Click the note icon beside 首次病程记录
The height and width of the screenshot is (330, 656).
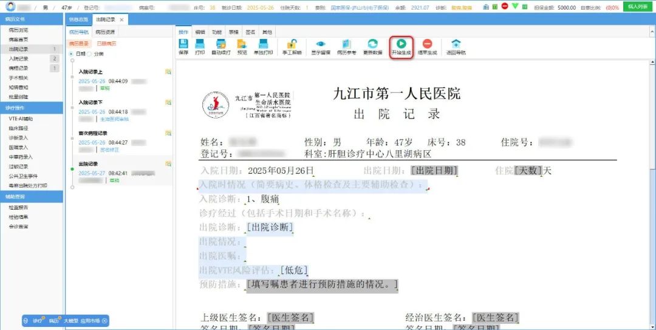[x=168, y=133]
